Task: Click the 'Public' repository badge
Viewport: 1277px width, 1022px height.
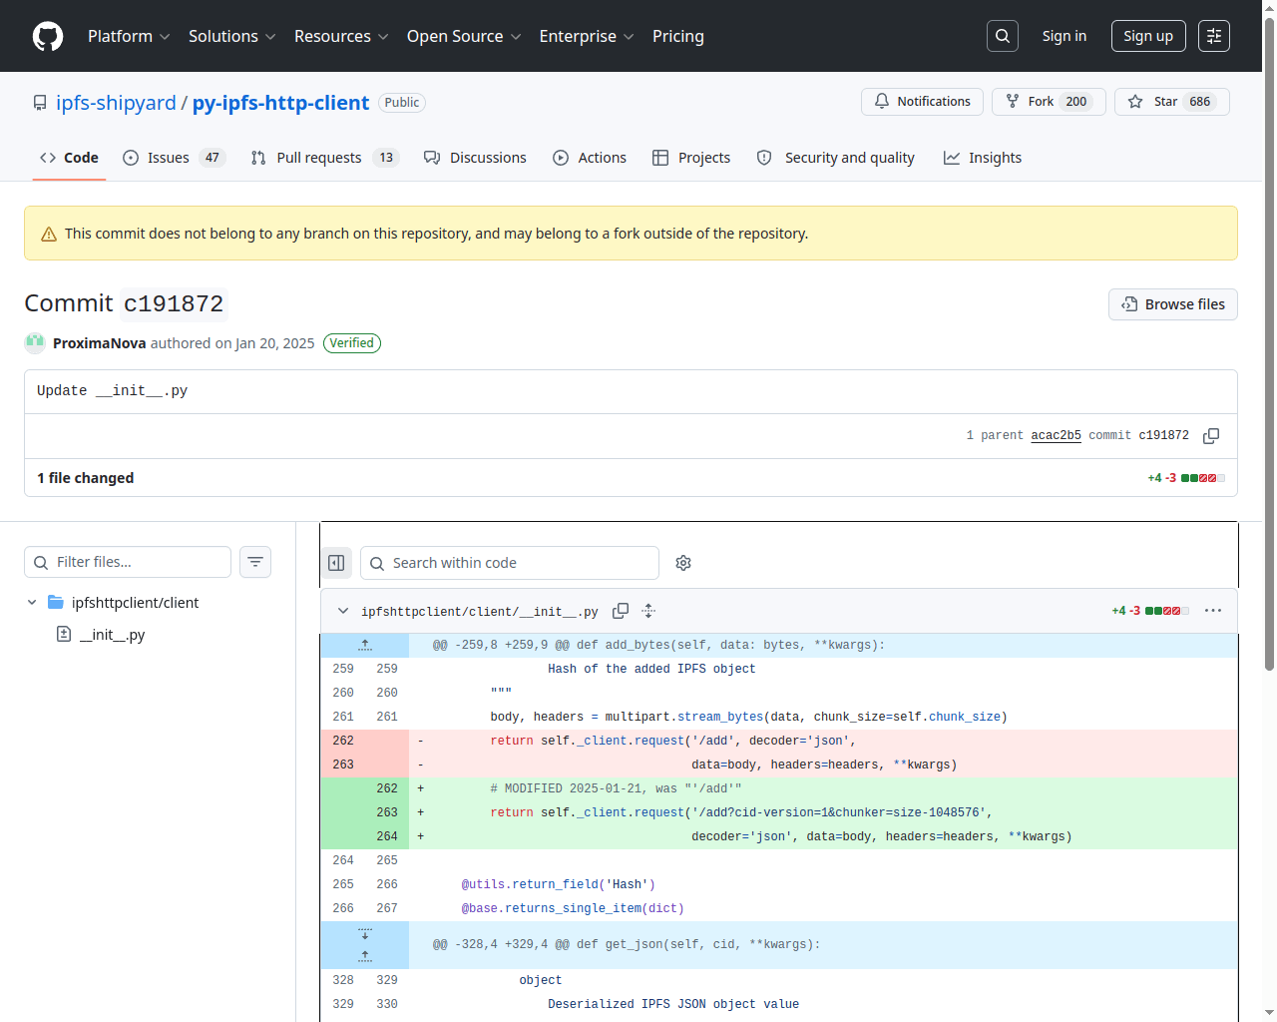Action: pyautogui.click(x=402, y=103)
